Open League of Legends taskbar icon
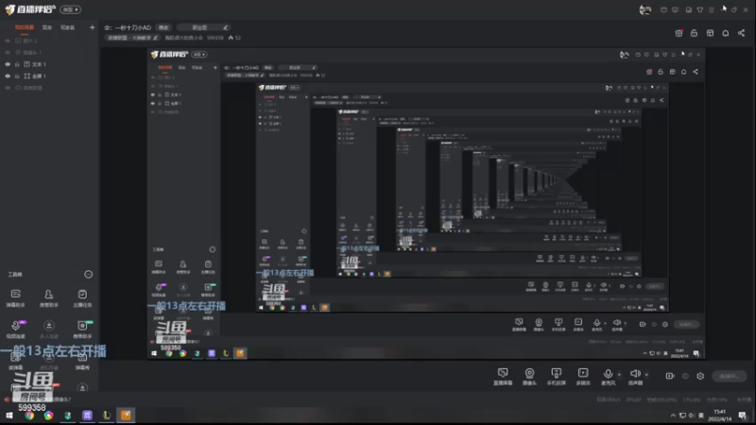This screenshot has width=756, height=425. point(107,416)
